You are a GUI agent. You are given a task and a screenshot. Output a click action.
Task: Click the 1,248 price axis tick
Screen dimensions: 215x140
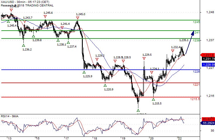[210, 12]
